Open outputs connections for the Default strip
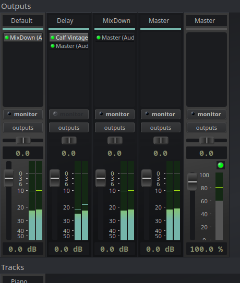The height and width of the screenshot is (283, 240). 23,128
